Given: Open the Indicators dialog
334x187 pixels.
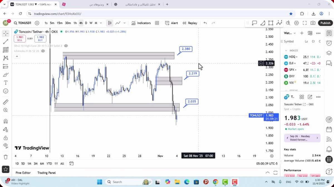Looking at the screenshot, I should click(141, 23).
